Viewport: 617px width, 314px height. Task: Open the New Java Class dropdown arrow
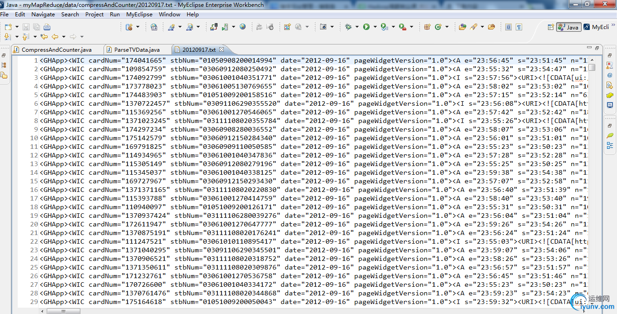click(x=447, y=27)
